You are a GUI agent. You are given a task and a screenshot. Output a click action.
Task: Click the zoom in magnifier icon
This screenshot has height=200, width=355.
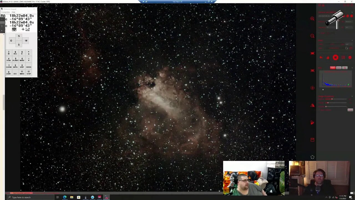(x=312, y=19)
